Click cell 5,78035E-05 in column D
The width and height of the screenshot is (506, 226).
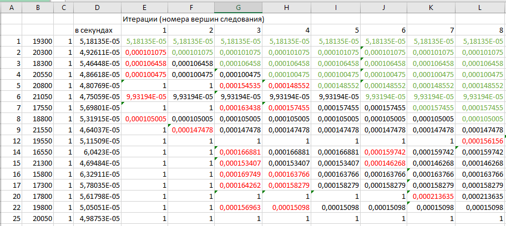click(x=98, y=185)
